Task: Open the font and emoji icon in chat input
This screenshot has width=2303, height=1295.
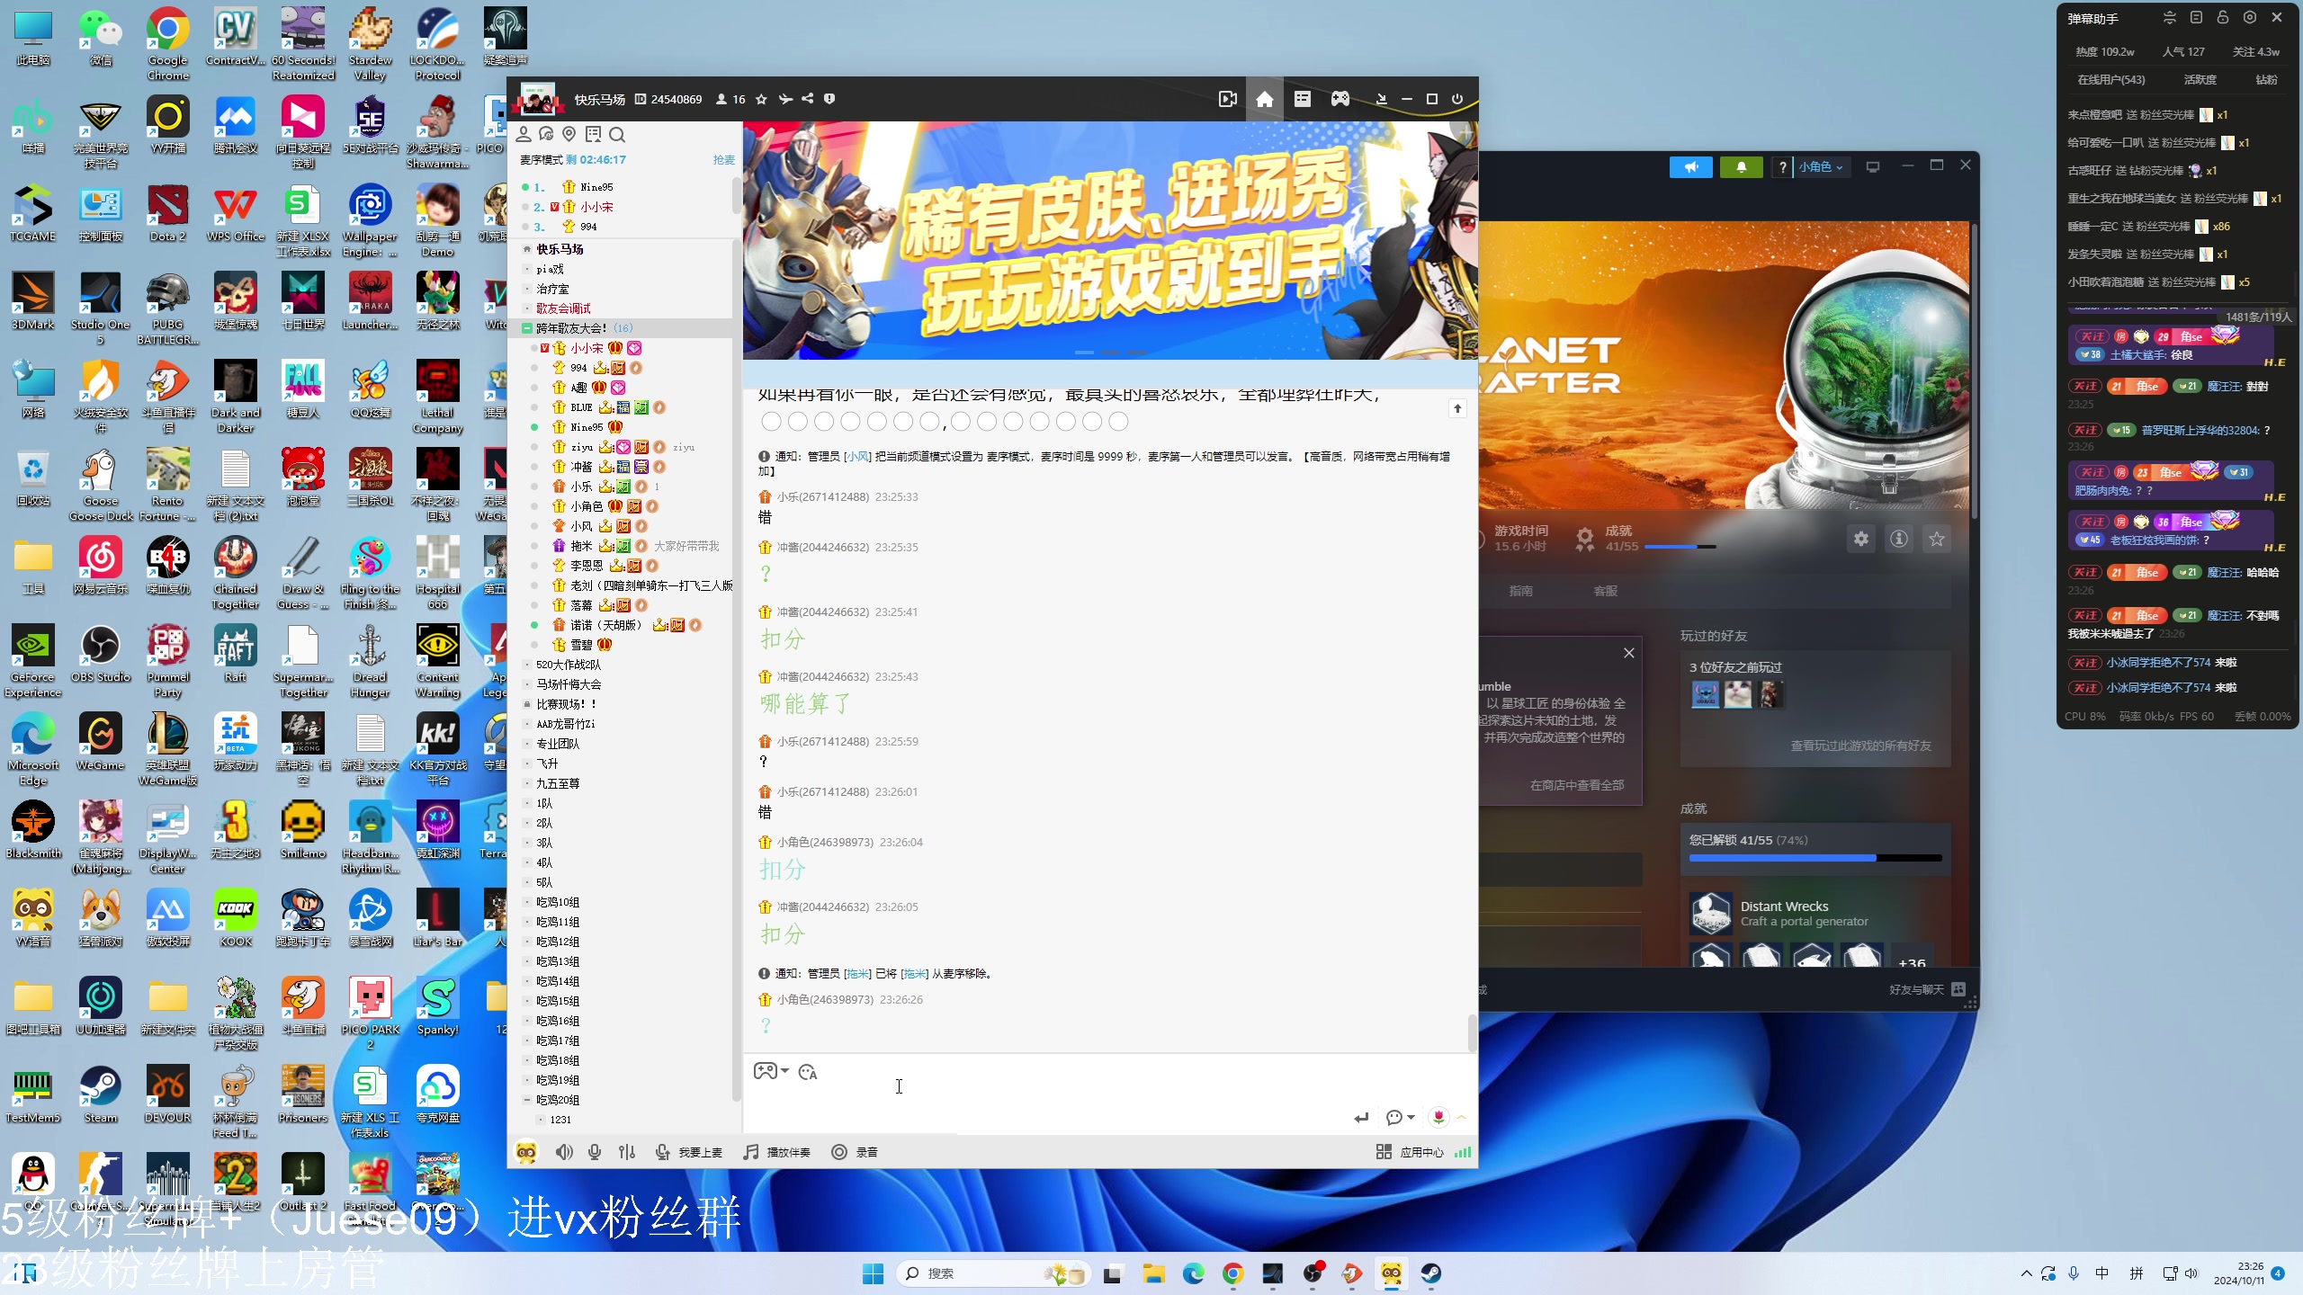Action: [x=807, y=1072]
